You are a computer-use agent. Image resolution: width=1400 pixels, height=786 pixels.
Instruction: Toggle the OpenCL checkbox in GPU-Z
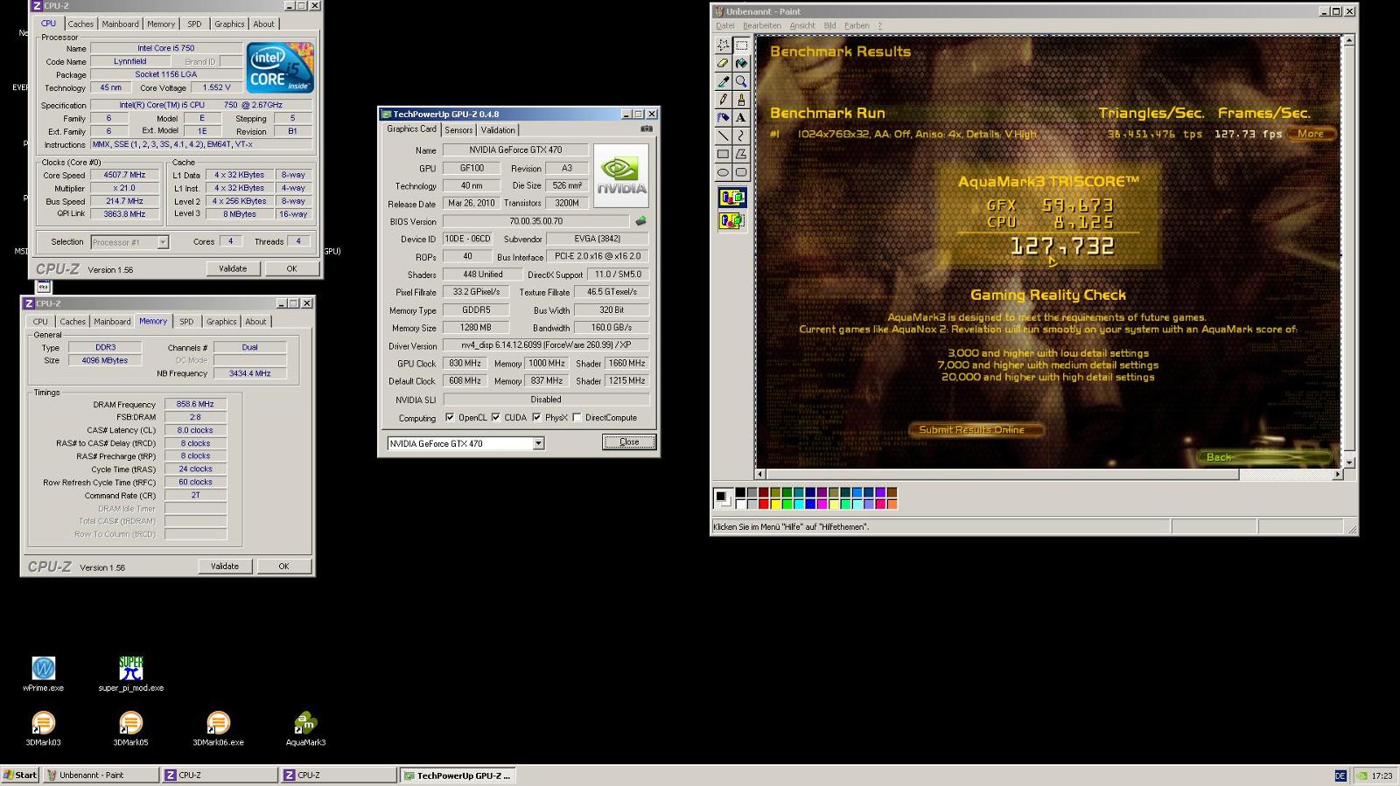(450, 418)
